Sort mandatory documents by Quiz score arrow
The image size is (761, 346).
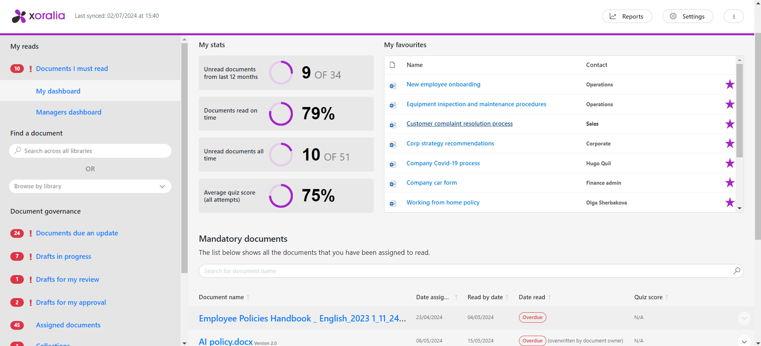[667, 297]
